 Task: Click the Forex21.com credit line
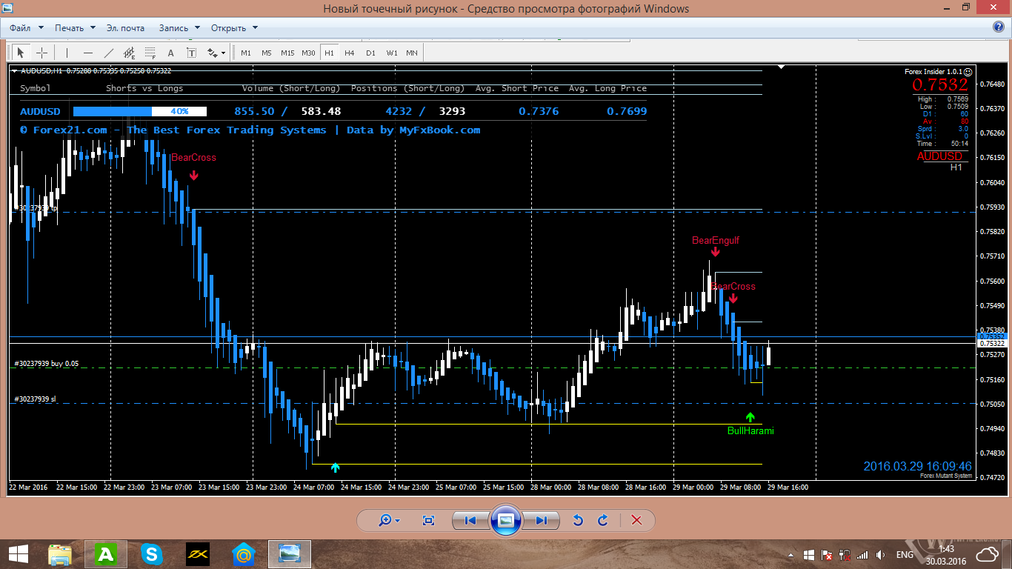pyautogui.click(x=250, y=130)
